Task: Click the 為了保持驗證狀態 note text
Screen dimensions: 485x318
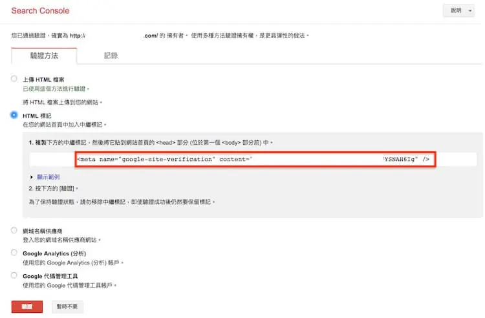Action: pos(122,202)
